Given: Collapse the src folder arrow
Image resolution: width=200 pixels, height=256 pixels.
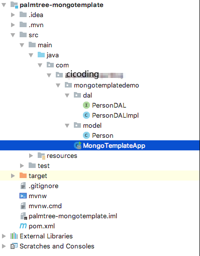Looking at the screenshot, I should coord(13,35).
